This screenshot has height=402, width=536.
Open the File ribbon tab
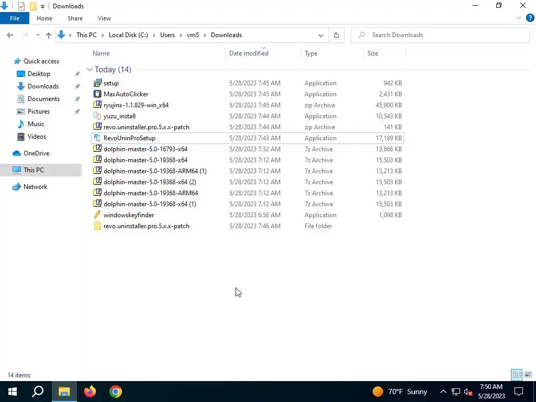click(14, 18)
